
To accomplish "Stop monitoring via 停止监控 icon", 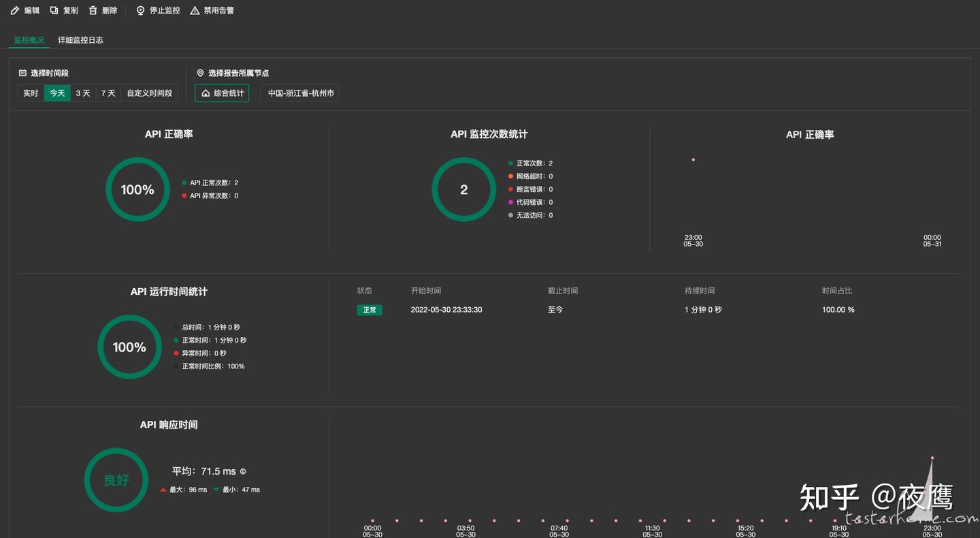I will (x=140, y=11).
